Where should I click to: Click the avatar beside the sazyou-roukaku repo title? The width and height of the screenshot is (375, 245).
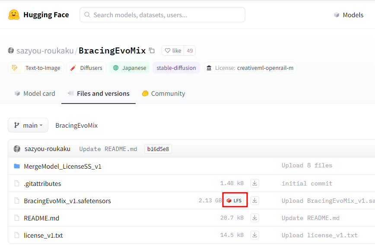11,50
